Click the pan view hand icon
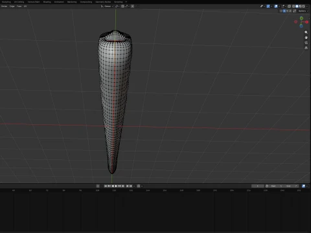The image size is (311, 233). (x=306, y=38)
